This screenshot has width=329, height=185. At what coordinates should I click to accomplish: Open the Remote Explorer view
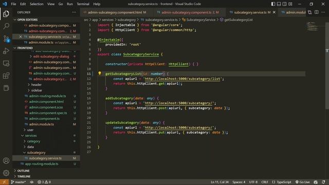click(6, 63)
